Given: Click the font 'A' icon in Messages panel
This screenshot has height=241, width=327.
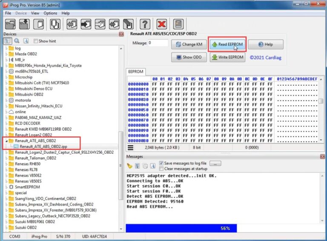Looking at the screenshot, I should click(x=153, y=166).
